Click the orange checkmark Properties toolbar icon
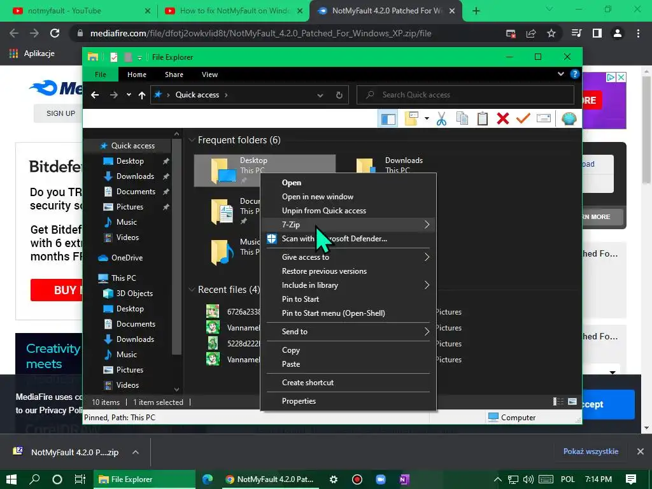This screenshot has width=652, height=489. click(523, 118)
